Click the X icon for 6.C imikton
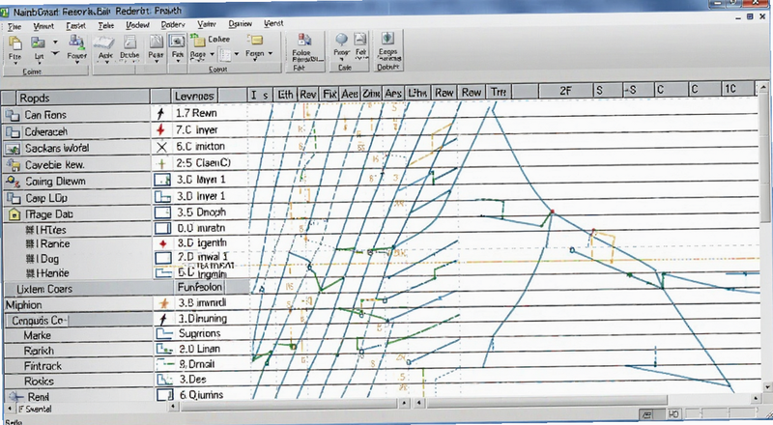The image size is (773, 425). pyautogui.click(x=161, y=147)
